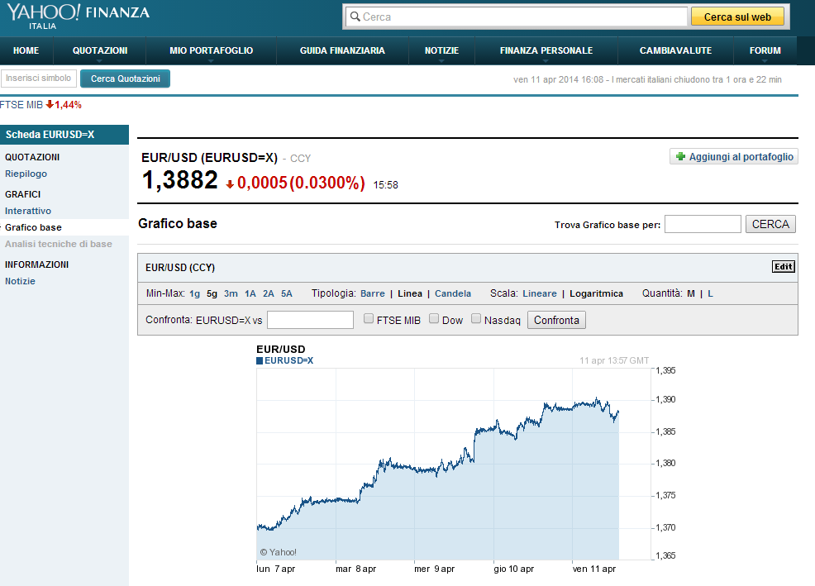Focus the Inserisci simbolo input field

tap(39, 78)
